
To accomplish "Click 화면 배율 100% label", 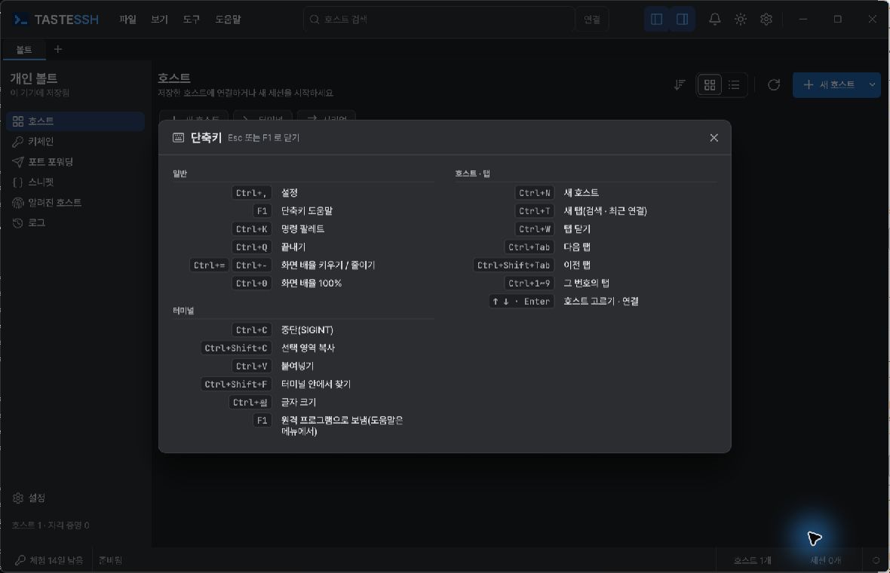I will (311, 283).
